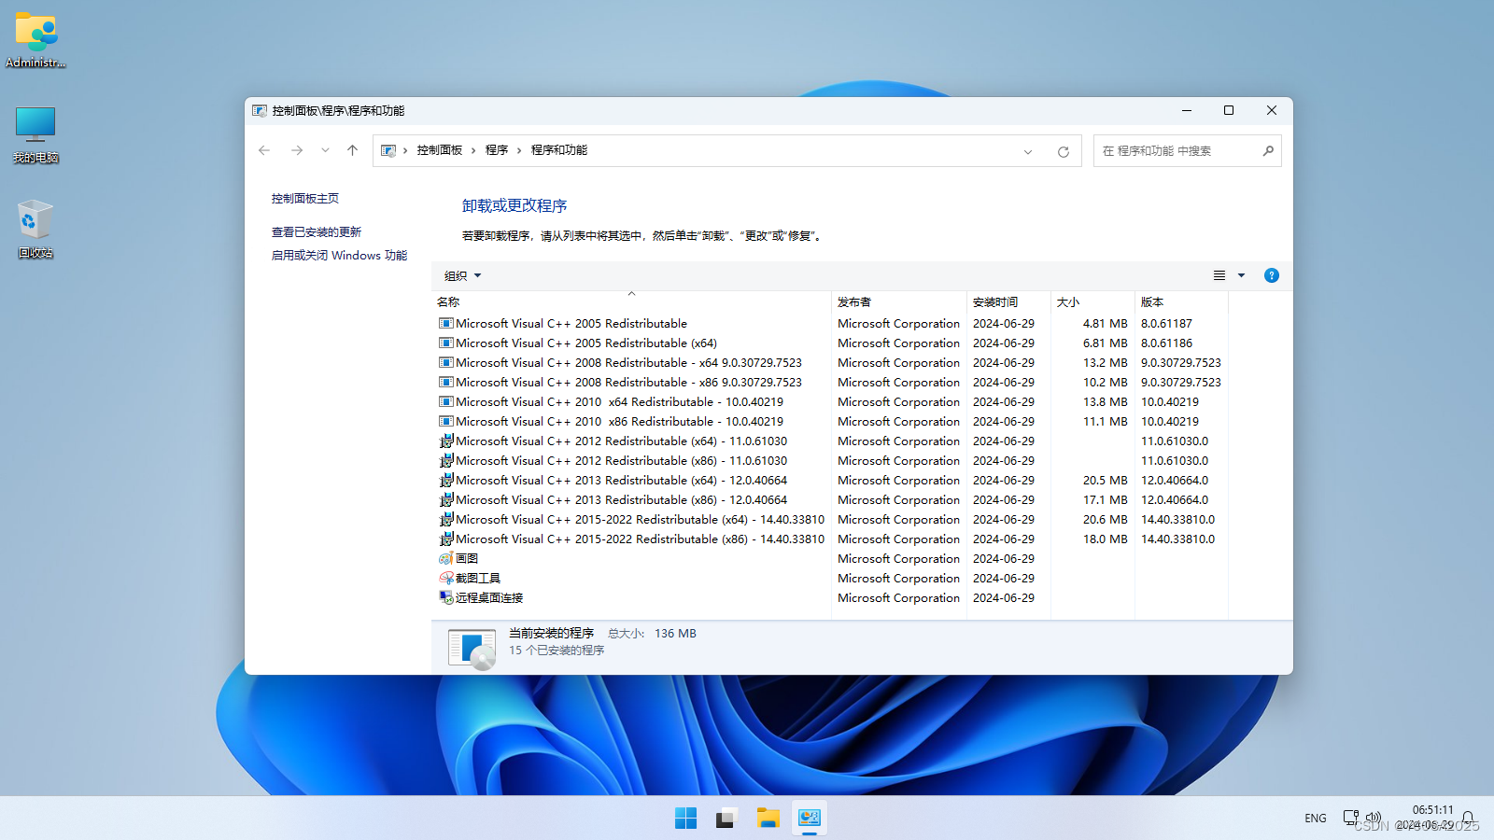
Task: Open the address bar history dropdown
Action: 1028,151
